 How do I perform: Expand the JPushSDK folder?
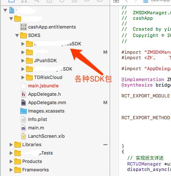[x=23, y=60]
